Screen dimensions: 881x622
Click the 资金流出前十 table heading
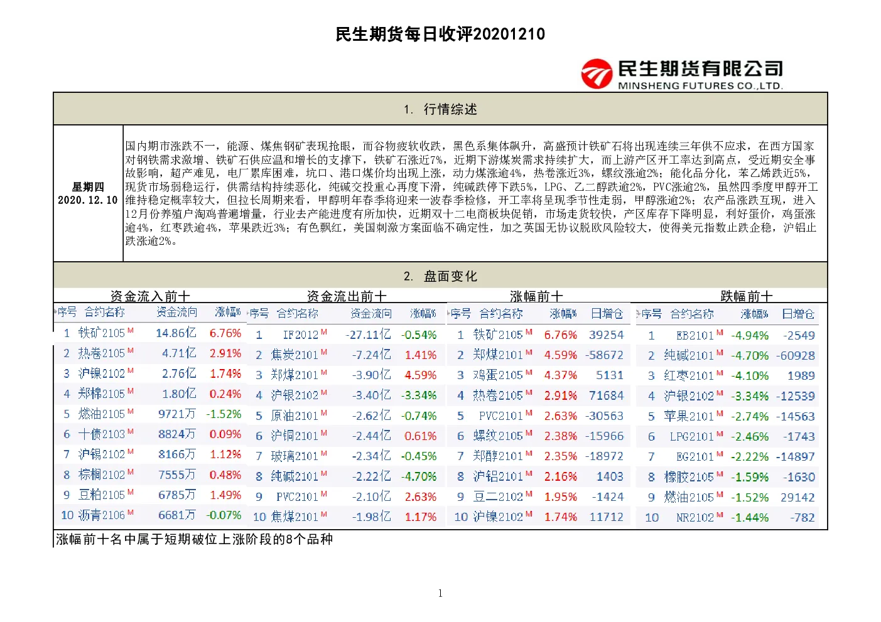(347, 296)
